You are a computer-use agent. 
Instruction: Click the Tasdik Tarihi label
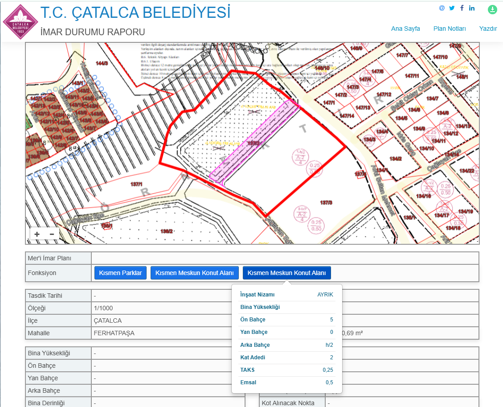tap(45, 296)
